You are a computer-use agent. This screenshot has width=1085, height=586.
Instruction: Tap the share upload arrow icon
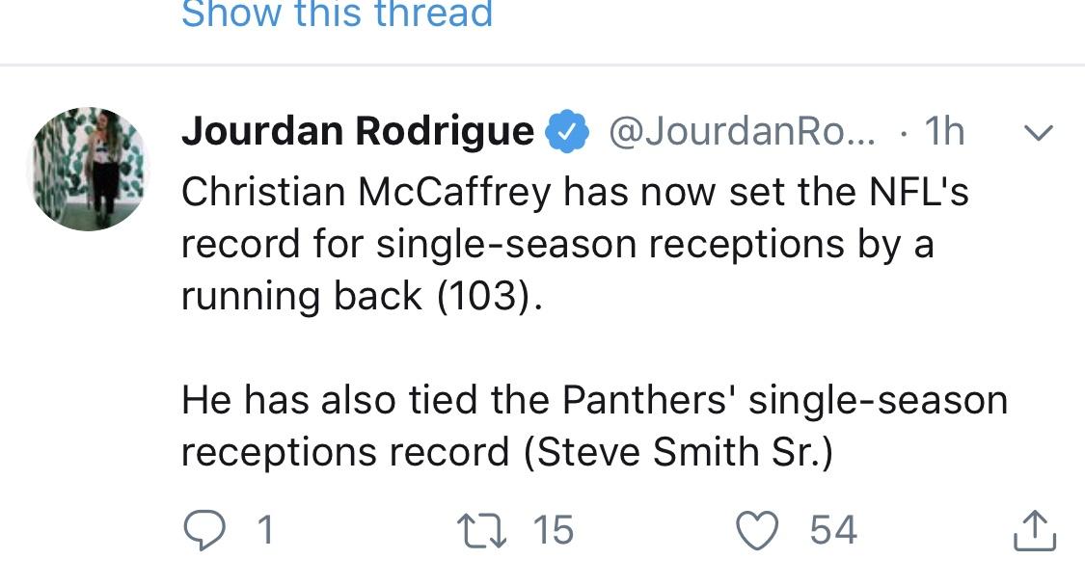[x=1035, y=531]
